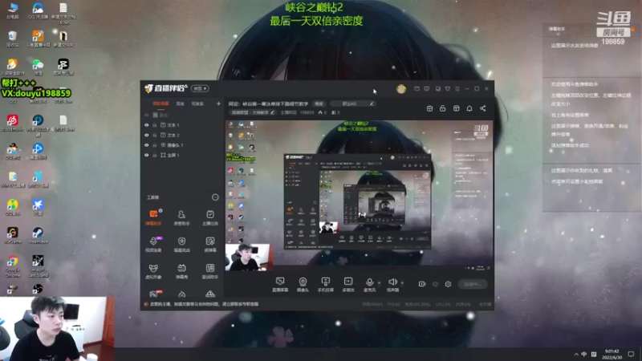Open the purple-badged video link tool
Viewport: 642px width, 361px height.
153,244
